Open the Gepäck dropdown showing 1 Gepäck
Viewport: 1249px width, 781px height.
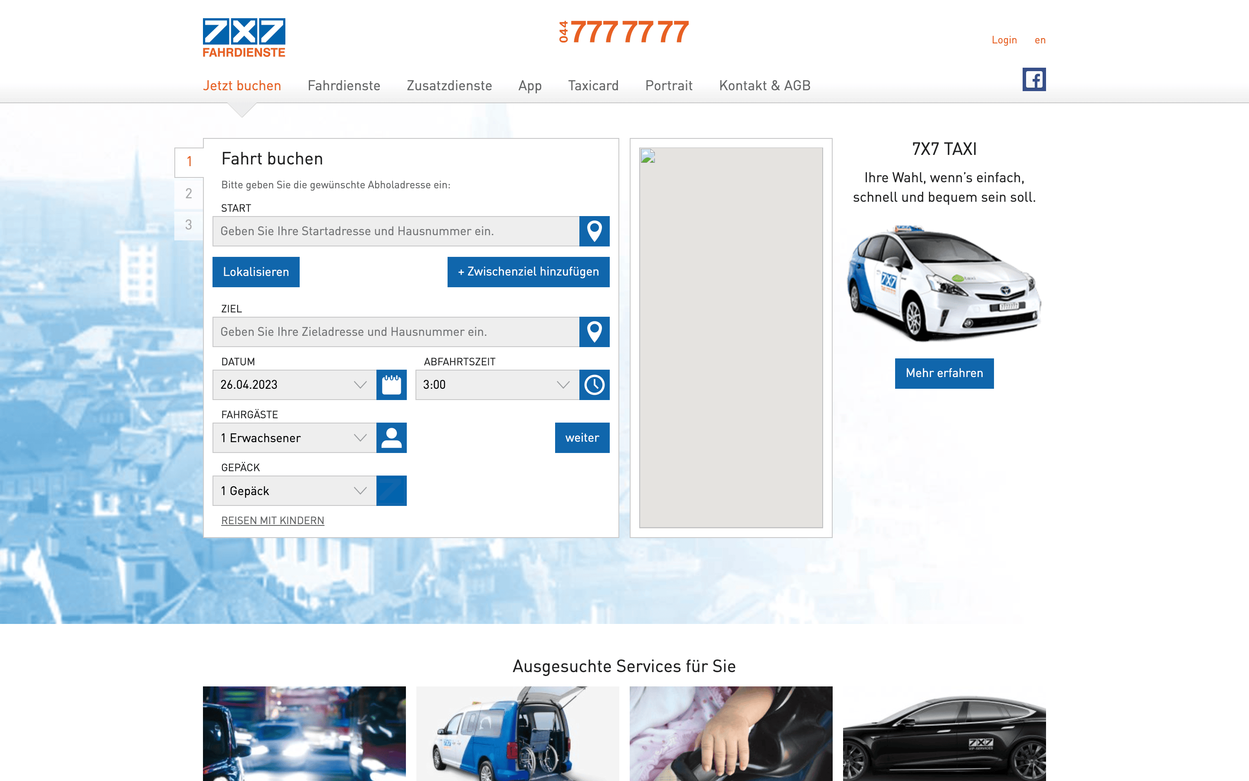pos(294,491)
